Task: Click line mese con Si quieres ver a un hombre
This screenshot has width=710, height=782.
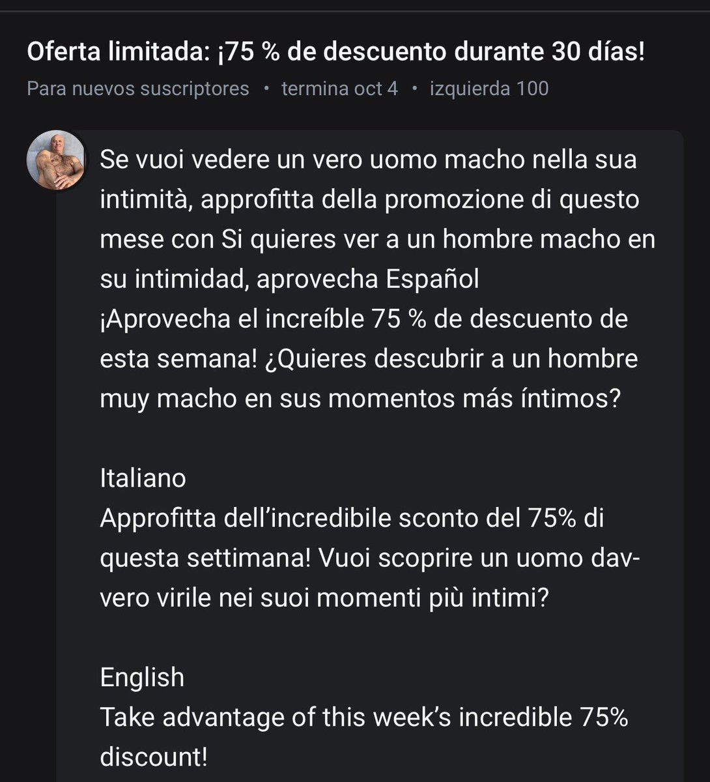Action: point(378,240)
